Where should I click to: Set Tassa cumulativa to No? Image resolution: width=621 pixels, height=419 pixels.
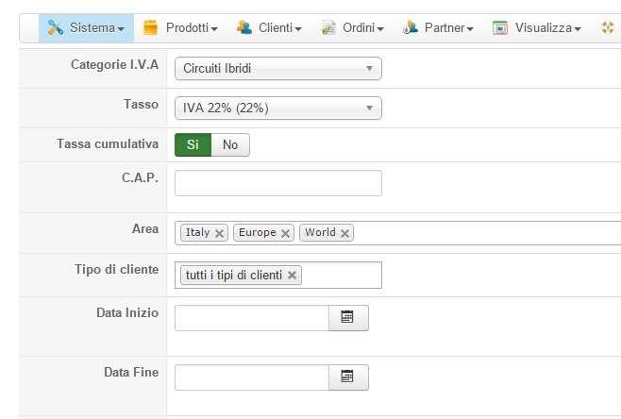(x=230, y=145)
